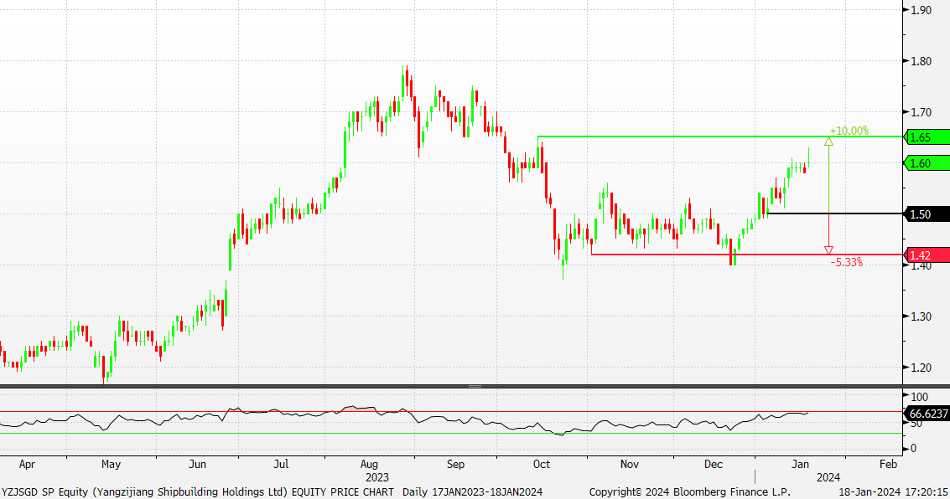Click the 1.90 price axis label

coord(921,10)
